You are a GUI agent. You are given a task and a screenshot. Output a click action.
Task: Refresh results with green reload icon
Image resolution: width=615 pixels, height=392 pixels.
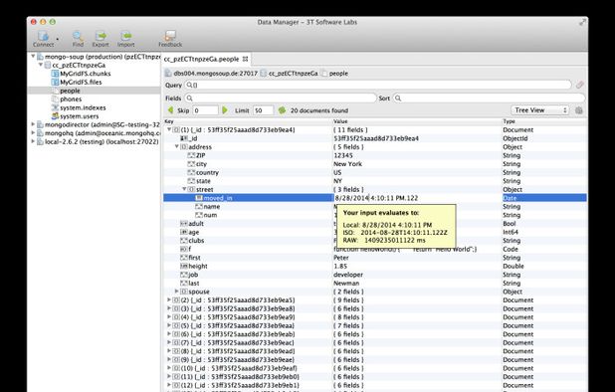pos(282,110)
